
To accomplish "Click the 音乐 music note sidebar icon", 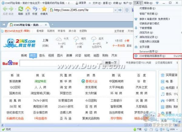I will coord(163,94).
